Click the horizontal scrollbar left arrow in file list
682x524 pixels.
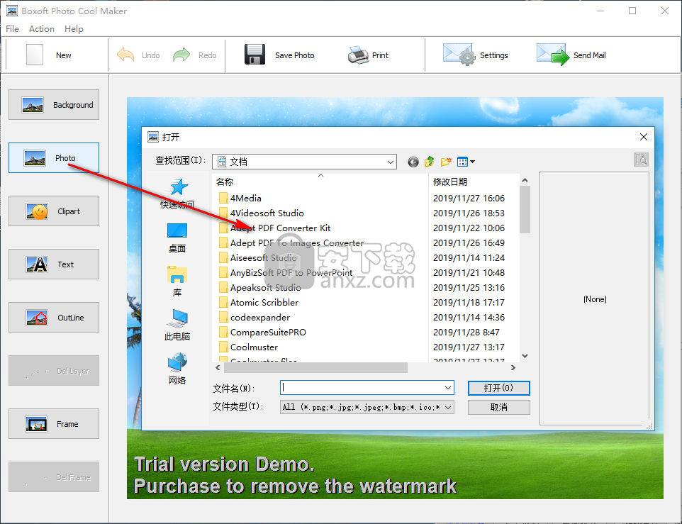pyautogui.click(x=218, y=368)
